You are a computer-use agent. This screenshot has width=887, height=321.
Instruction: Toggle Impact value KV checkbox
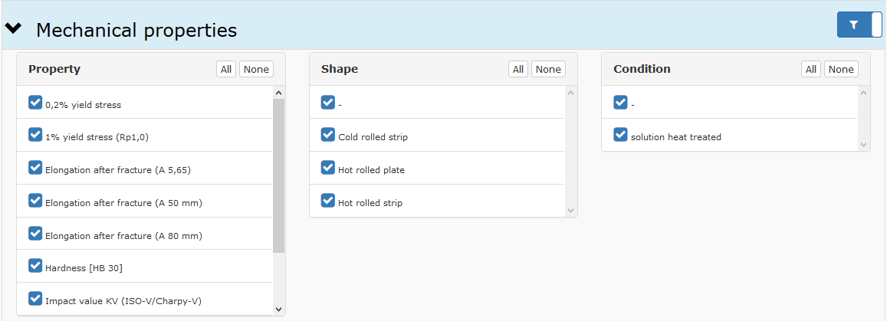pos(35,298)
